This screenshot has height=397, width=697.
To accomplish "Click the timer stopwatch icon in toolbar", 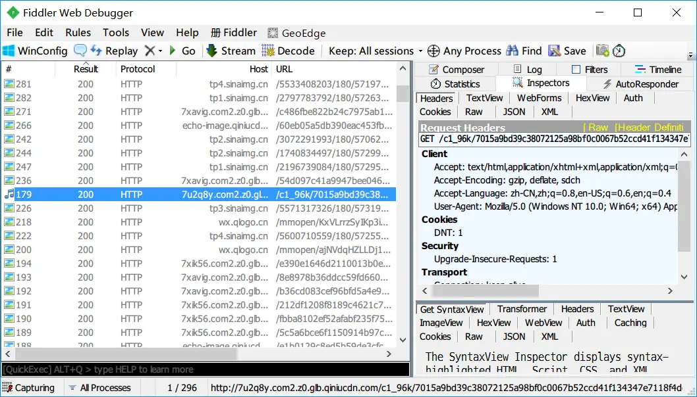I will point(619,51).
